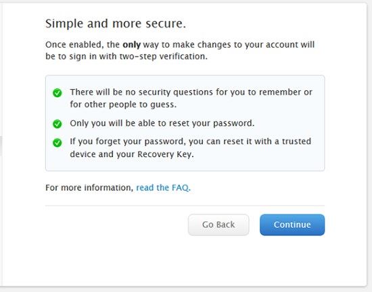Click the no security questions sentence
Image resolution: width=372 pixels, height=292 pixels.
191,98
